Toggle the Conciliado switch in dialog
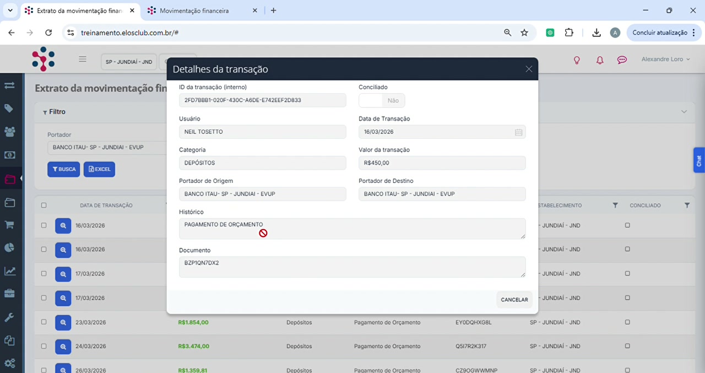 coord(382,100)
